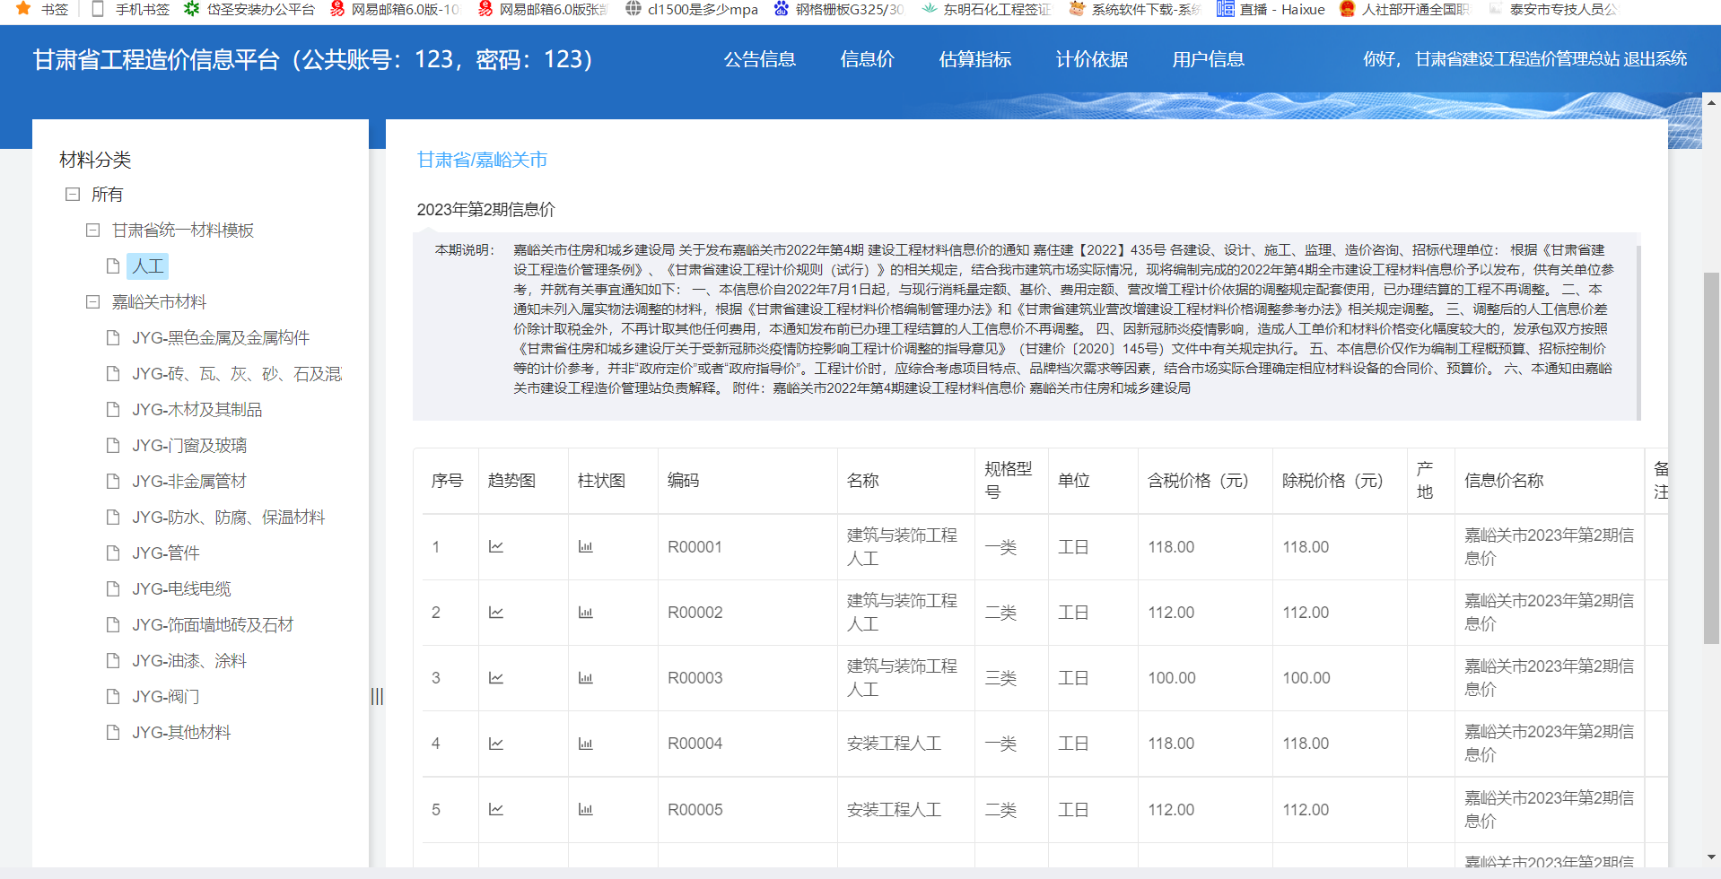Open bar chart for row R00001

pyautogui.click(x=585, y=546)
